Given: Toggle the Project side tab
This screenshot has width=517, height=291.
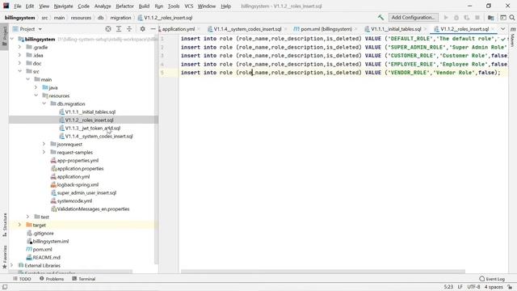Looking at the screenshot, I should [x=5, y=36].
